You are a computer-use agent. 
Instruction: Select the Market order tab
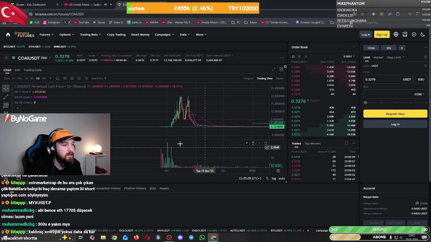(x=378, y=57)
